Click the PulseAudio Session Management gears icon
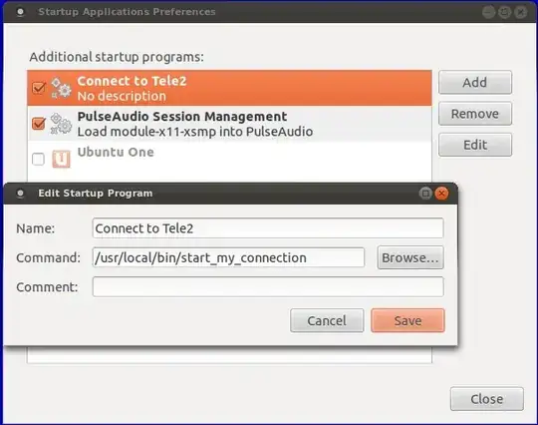Image resolution: width=538 pixels, height=425 pixels. pos(61,124)
